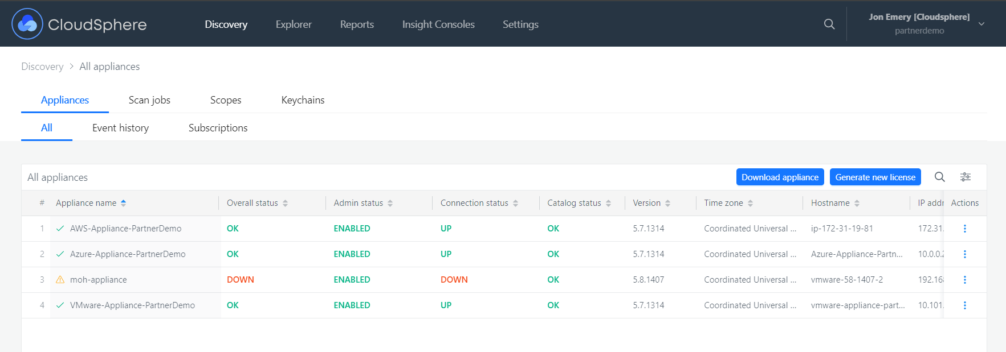Screen dimensions: 1006x352
Task: Click the OK catalog status of Azure-Appliance-PartnerDemo
Action: tap(553, 254)
